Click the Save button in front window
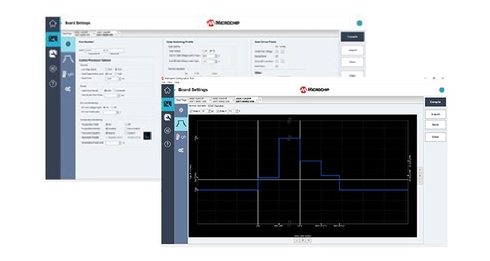This screenshot has height=261, width=490. [x=435, y=125]
